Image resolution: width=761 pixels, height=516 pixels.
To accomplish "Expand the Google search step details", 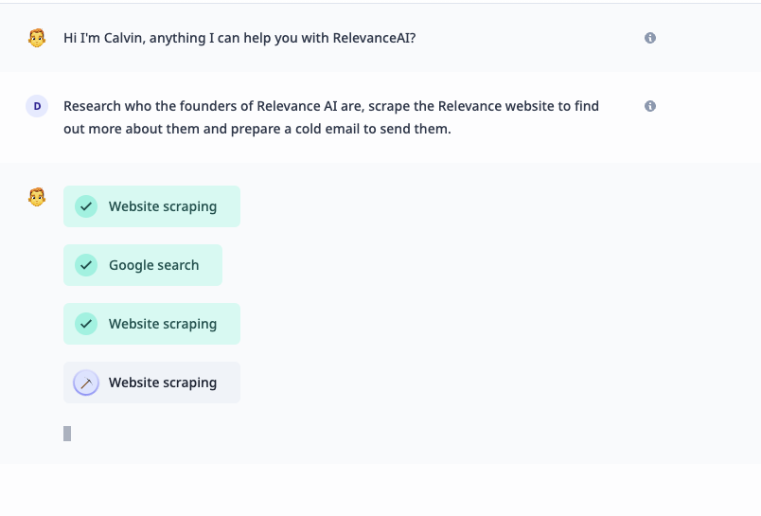I will tap(143, 265).
